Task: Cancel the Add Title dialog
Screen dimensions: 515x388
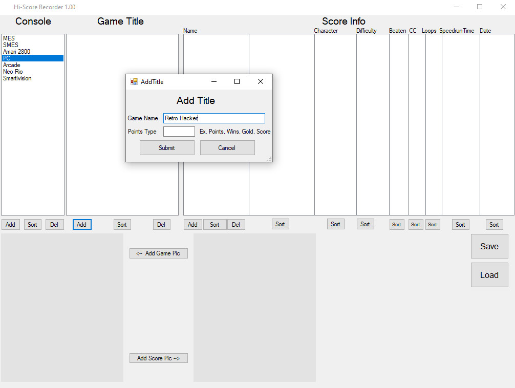Action: [227, 147]
